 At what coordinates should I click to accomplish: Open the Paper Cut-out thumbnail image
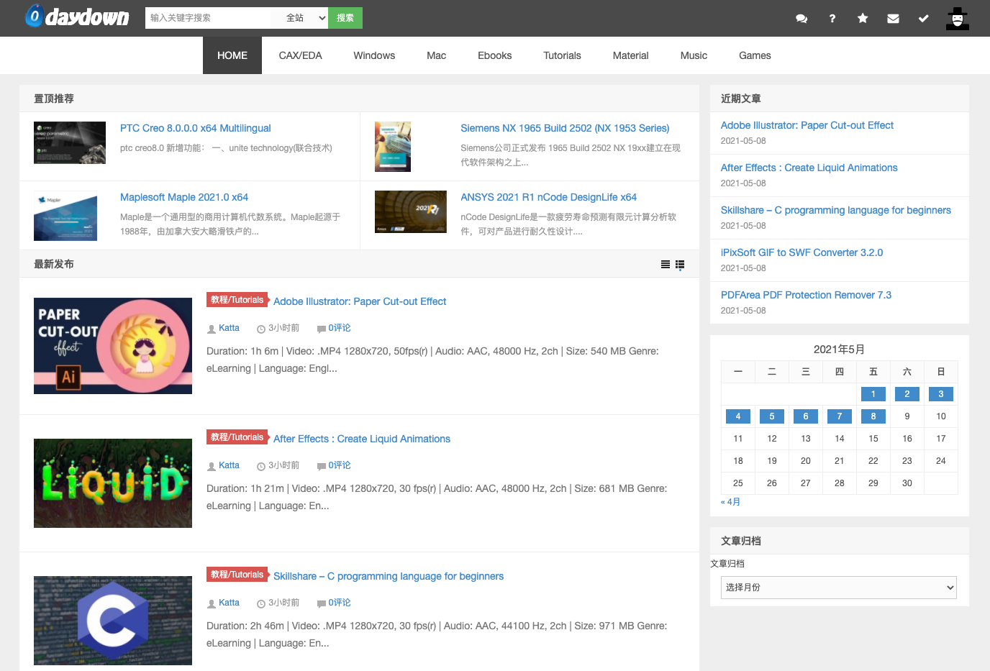pos(113,346)
